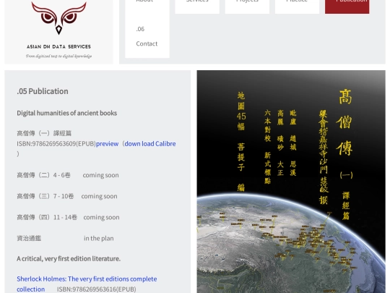
Task: Click the '.05 Publication' heading
Action: tap(43, 91)
